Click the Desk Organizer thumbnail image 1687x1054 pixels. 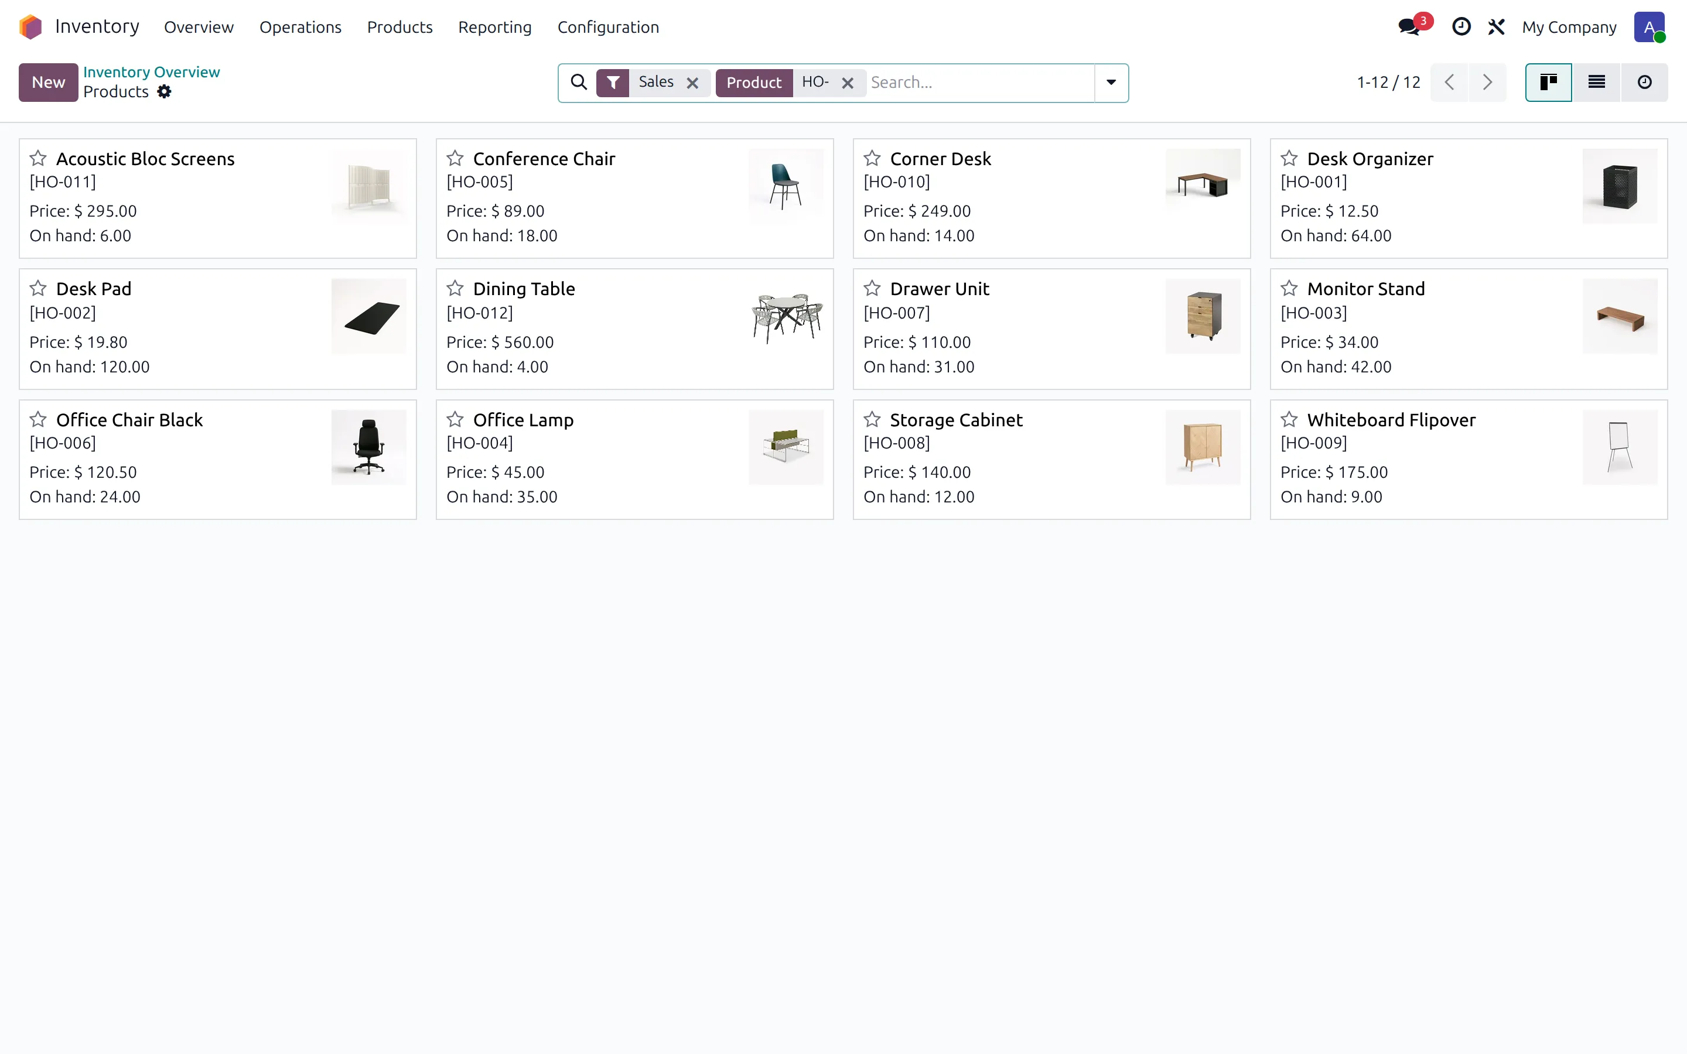tap(1620, 186)
